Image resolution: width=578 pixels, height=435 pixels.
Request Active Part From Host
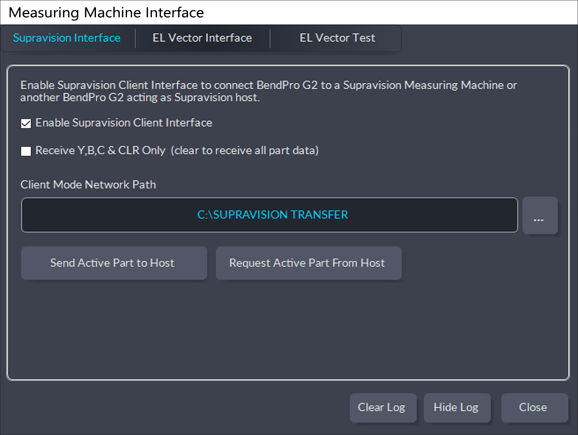coord(309,263)
